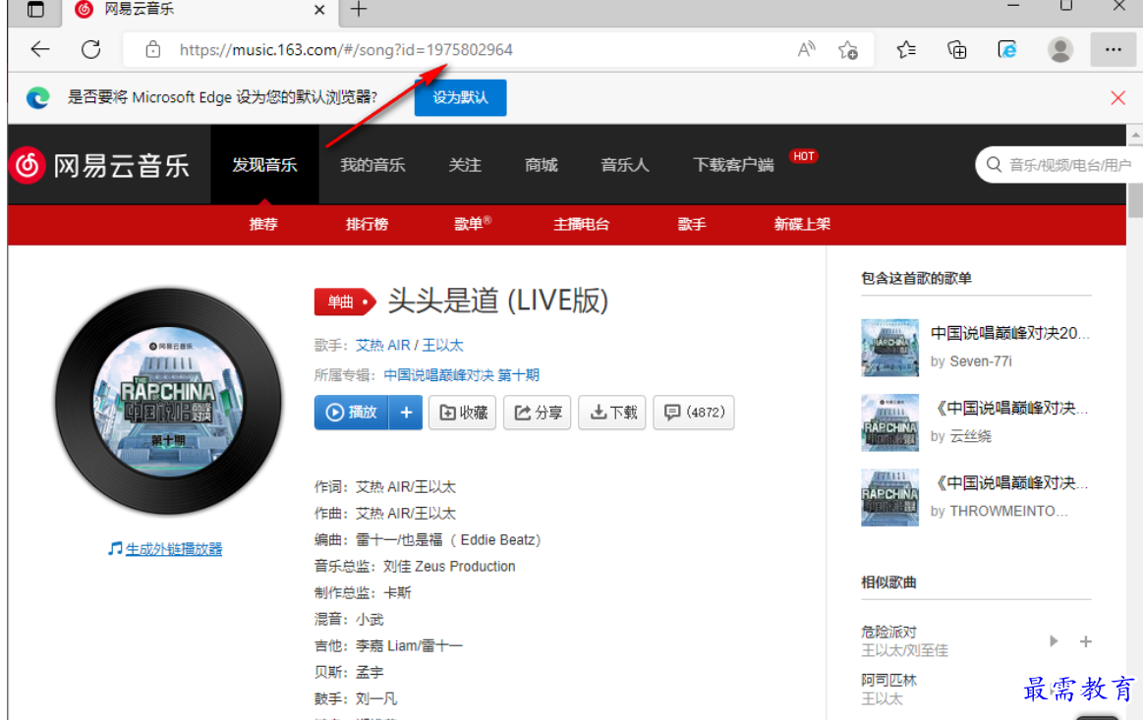Play similar song 危险派对 triangle icon
This screenshot has width=1143, height=720.
[x=1054, y=641]
